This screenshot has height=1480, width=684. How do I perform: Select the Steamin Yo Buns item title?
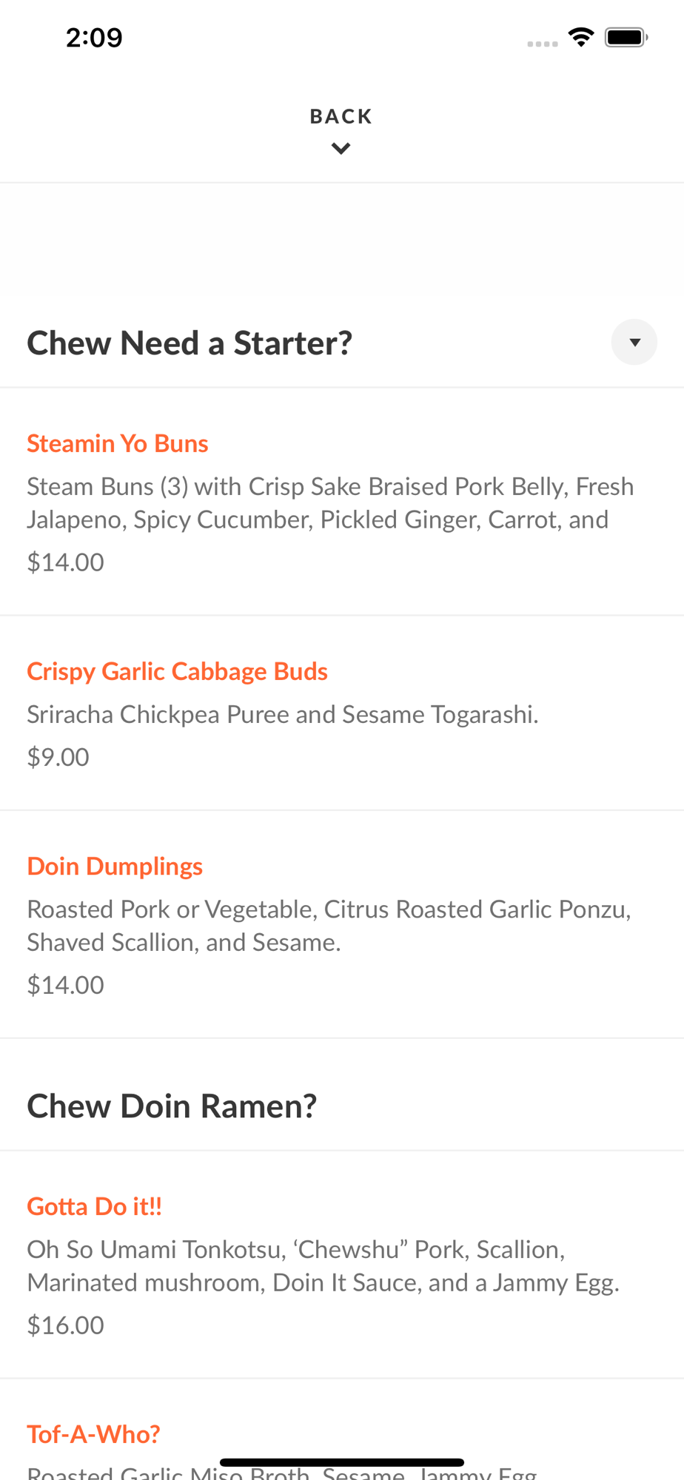pyautogui.click(x=118, y=443)
